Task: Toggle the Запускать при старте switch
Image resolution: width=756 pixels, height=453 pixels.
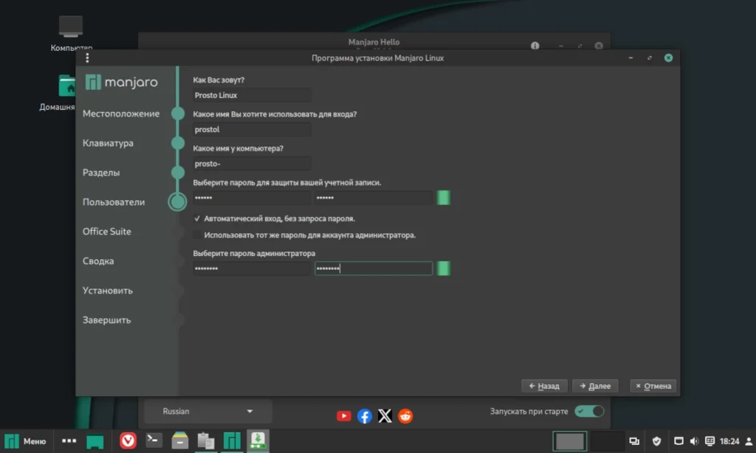Action: 588,411
